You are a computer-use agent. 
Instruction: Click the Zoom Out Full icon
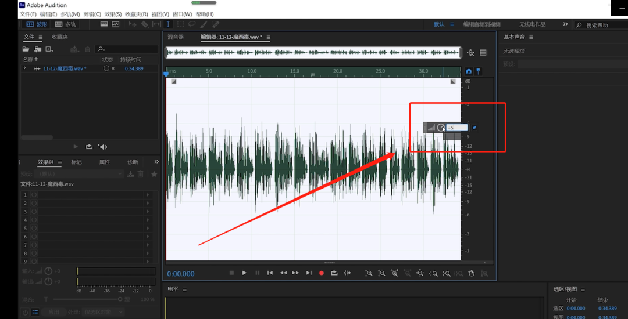click(420, 273)
